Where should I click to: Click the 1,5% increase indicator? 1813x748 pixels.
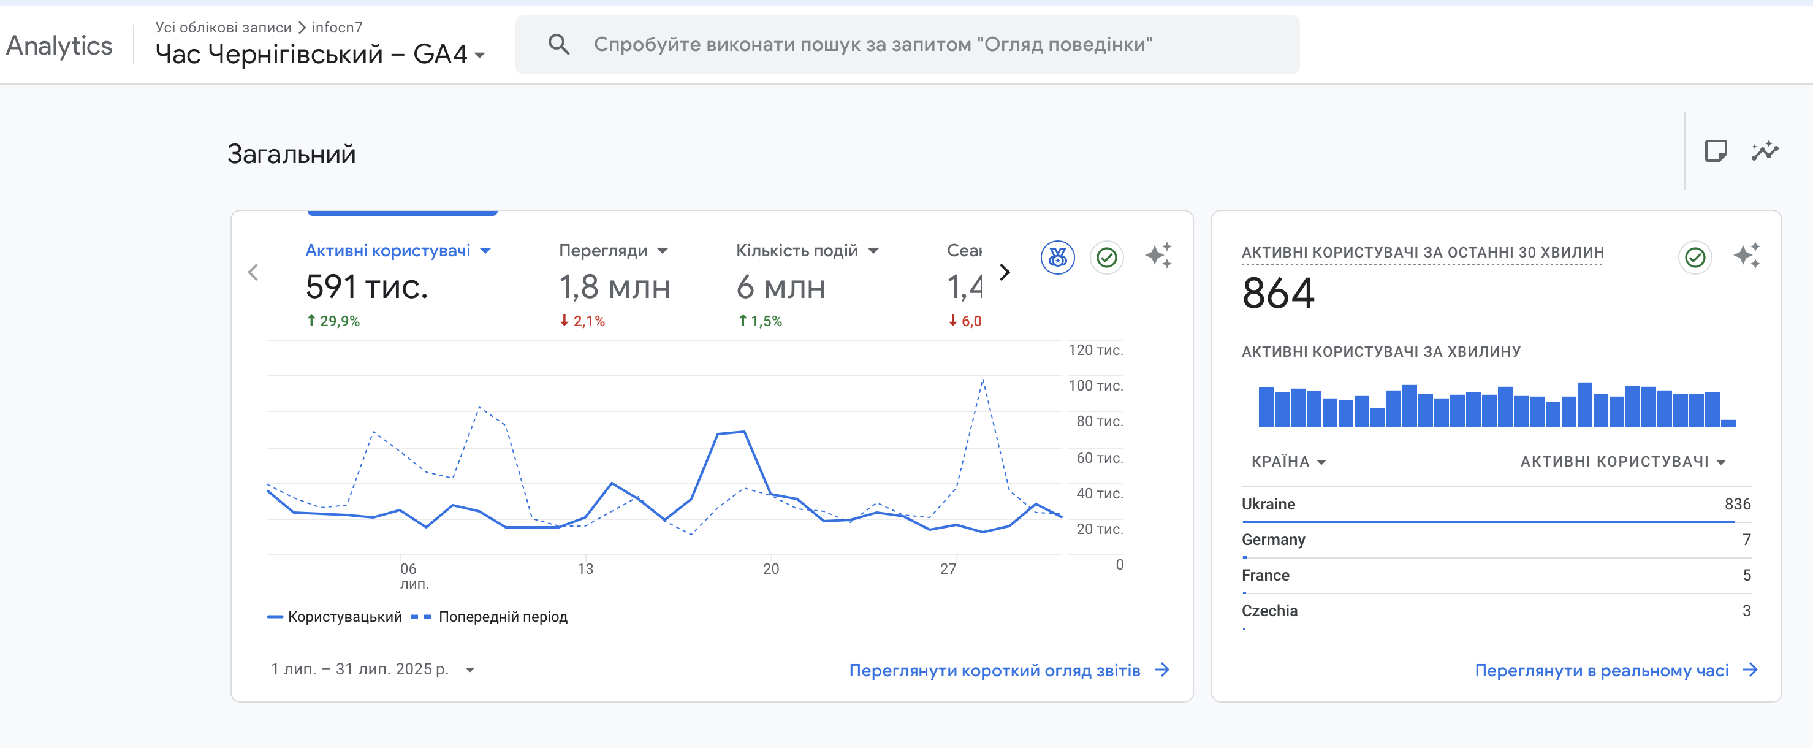pyautogui.click(x=759, y=321)
